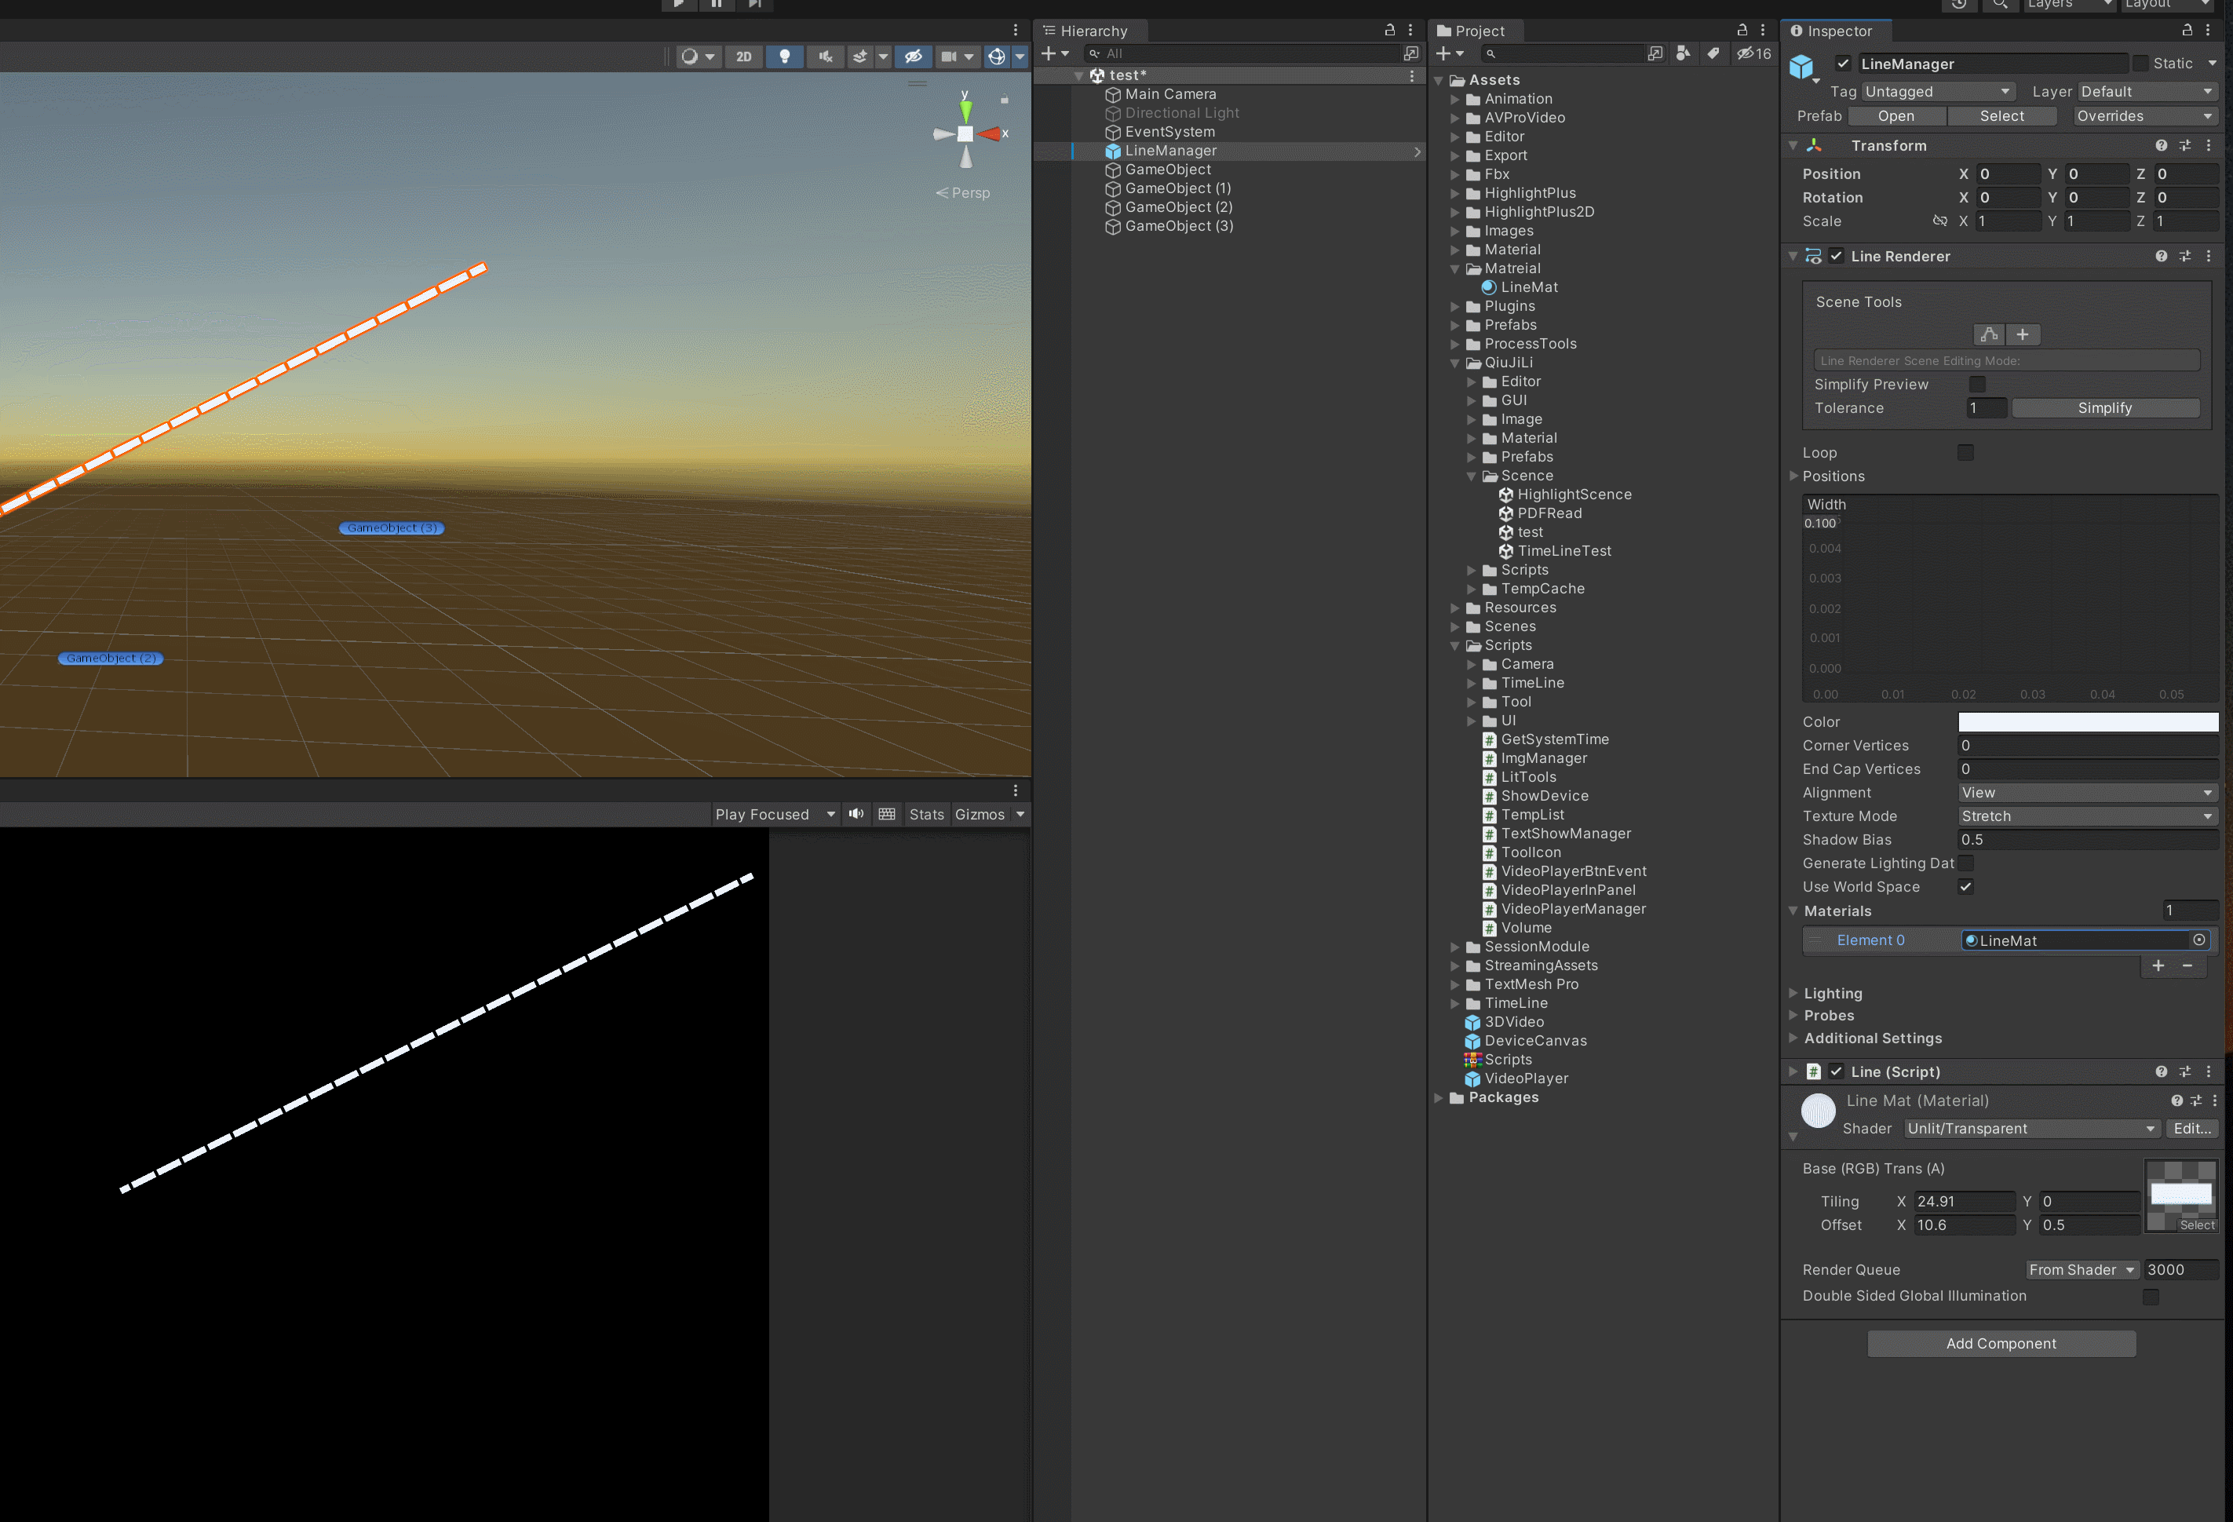Screen dimensions: 2233x1522
Task: Open the Alignment View dropdown
Action: tap(2086, 793)
